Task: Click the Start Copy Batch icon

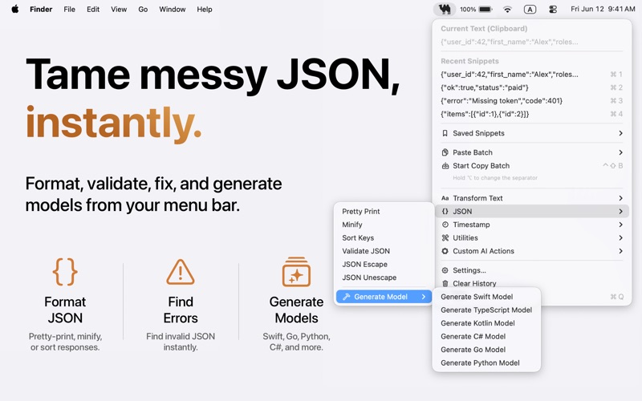Action: coord(445,166)
